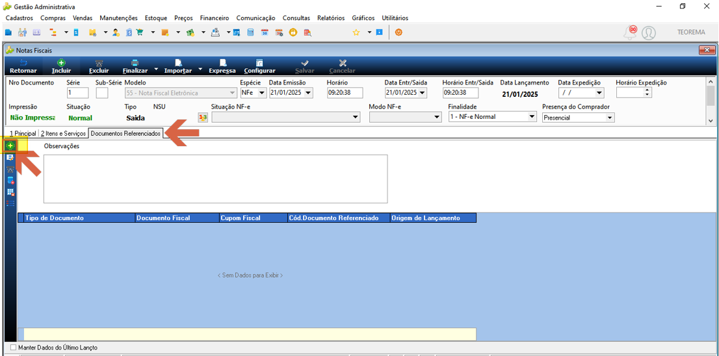
Task: Click the Retornar button
Action: tap(23, 66)
